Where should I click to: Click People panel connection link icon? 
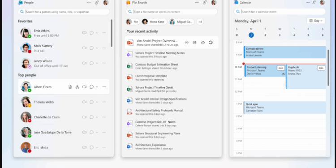[x=97, y=3]
